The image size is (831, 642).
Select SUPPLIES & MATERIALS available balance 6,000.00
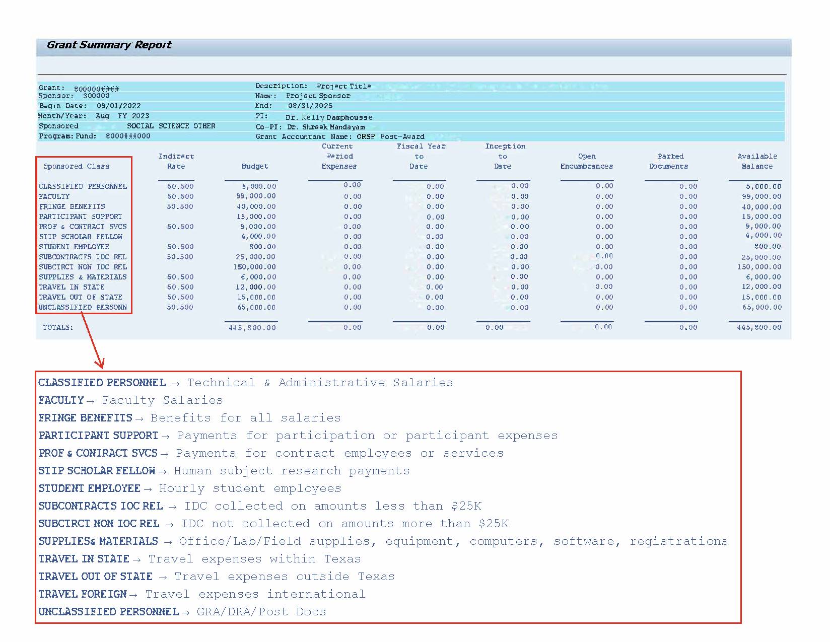pyautogui.click(x=764, y=277)
